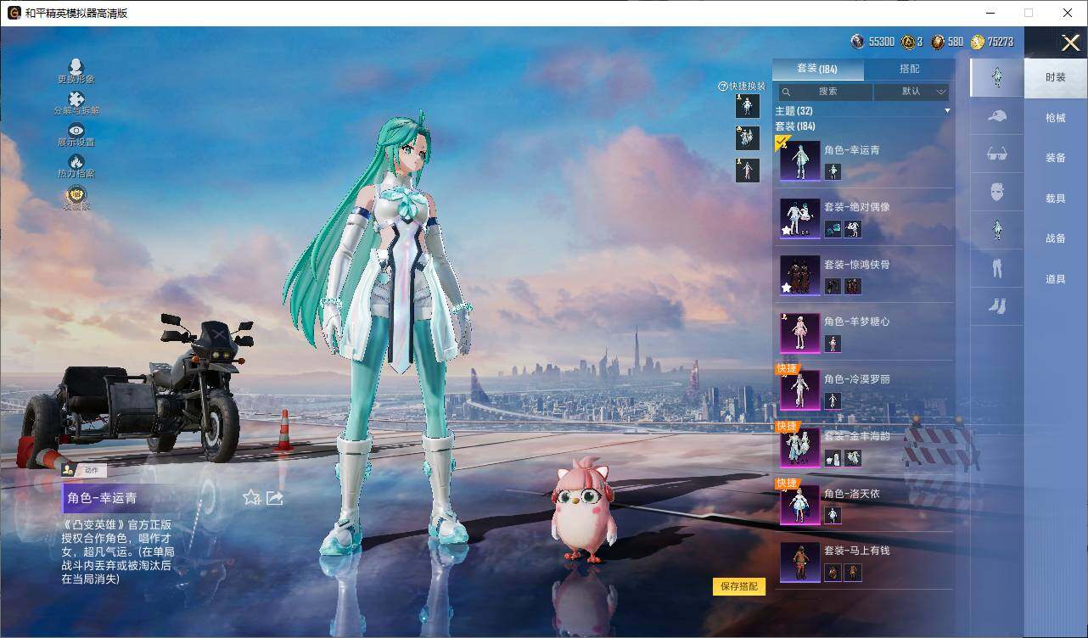
Task: Select the hat category icon
Action: 997,116
